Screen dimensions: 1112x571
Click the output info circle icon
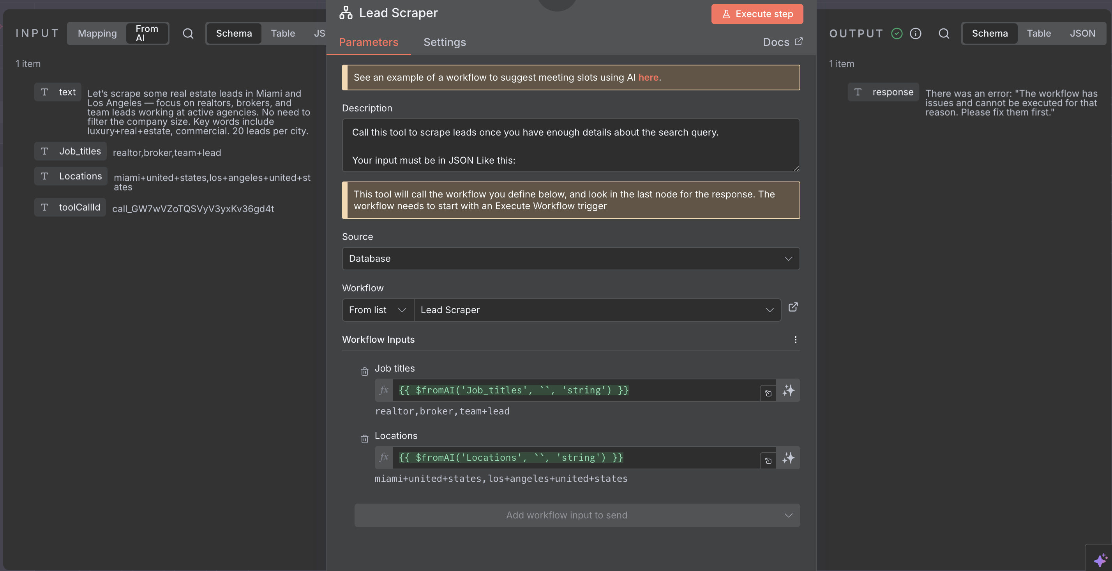[915, 33]
